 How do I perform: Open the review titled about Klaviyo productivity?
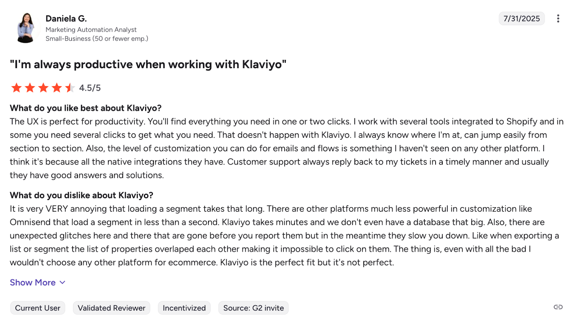pos(148,65)
